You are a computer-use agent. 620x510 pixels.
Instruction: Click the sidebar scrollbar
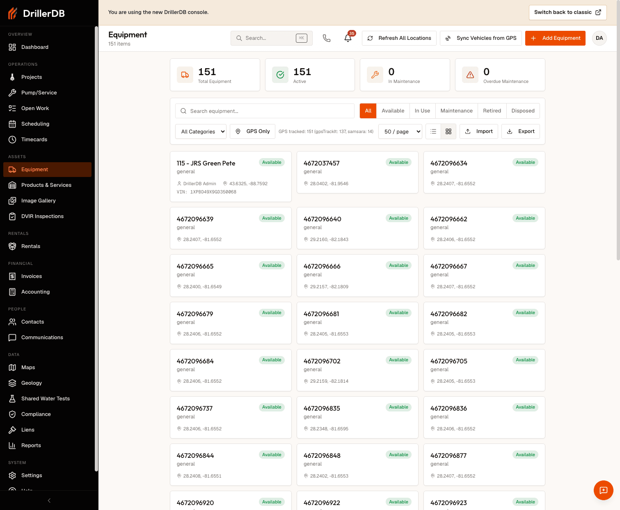click(96, 248)
